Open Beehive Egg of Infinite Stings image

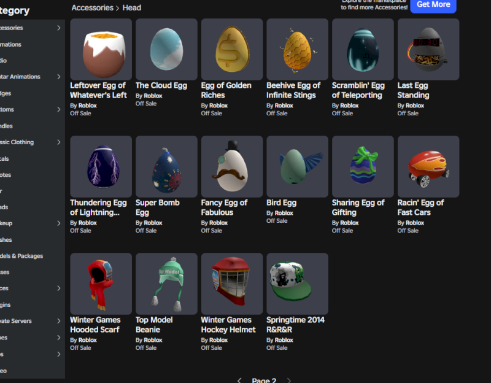(x=297, y=49)
